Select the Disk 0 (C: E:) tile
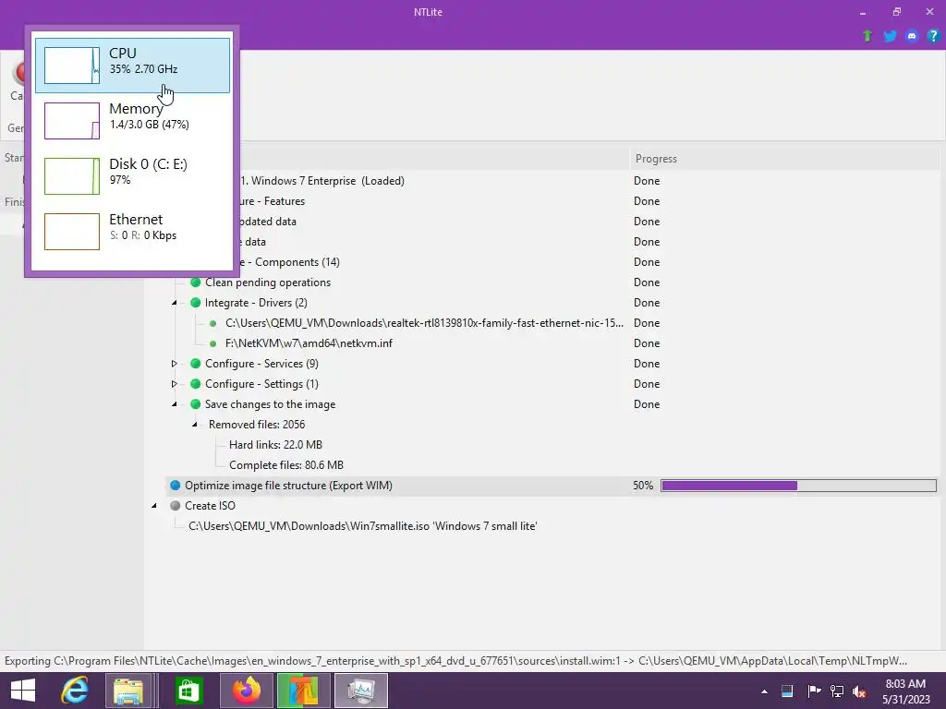Screen dimensions: 946x709 132,176
